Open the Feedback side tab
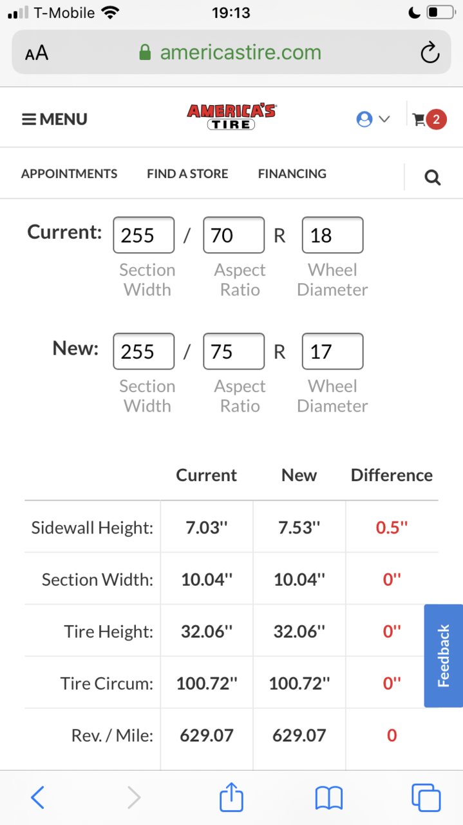Image resolution: width=463 pixels, height=825 pixels. tap(443, 655)
